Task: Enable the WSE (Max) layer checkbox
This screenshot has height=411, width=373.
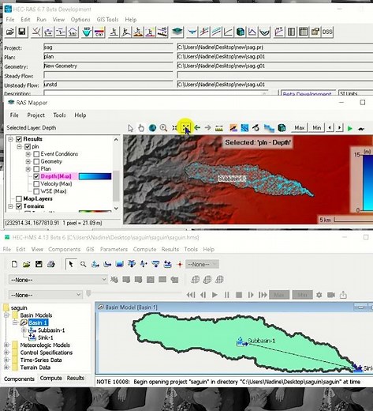Action: tap(36, 191)
